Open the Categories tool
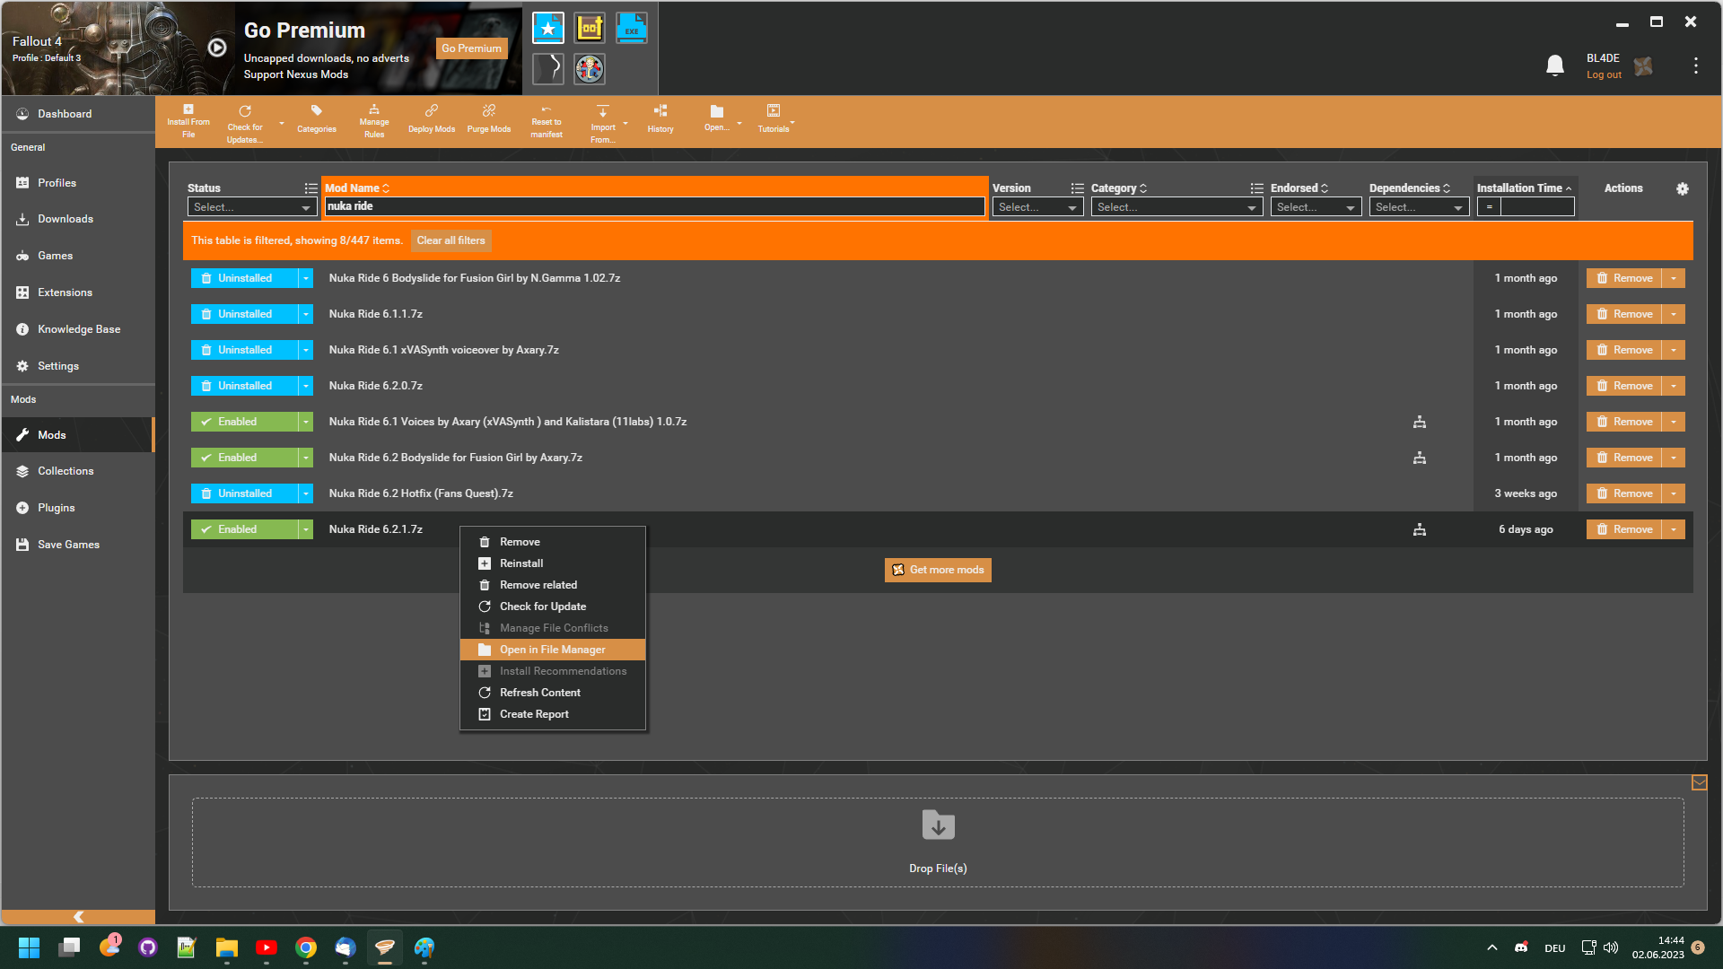Viewport: 1723px width, 969px height. 317,120
